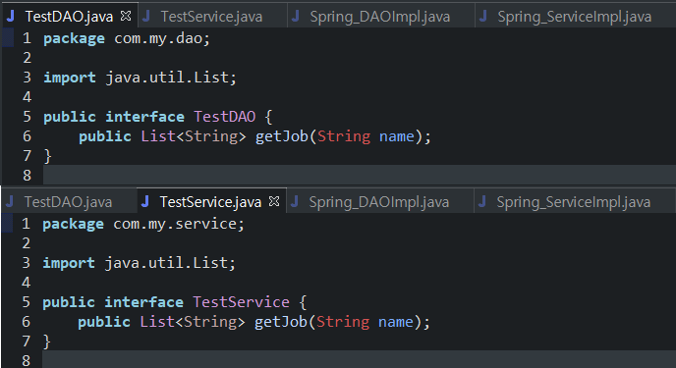Click the 'TestService' interface name in code
The image size is (676, 368).
241,301
